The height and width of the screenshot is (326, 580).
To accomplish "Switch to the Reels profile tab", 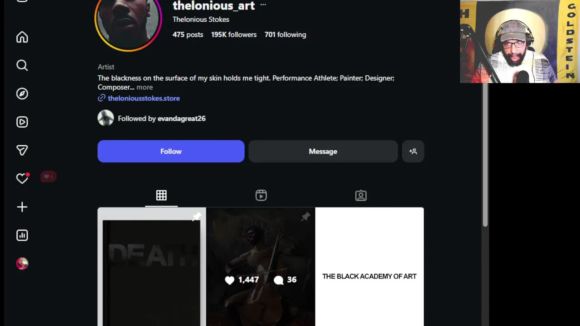I will tap(261, 195).
